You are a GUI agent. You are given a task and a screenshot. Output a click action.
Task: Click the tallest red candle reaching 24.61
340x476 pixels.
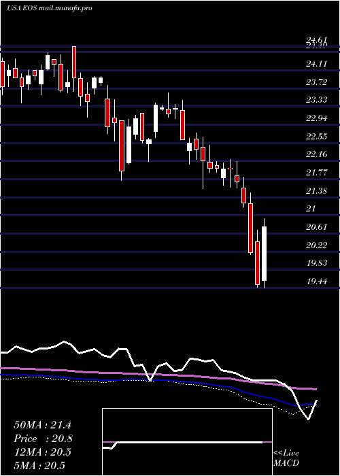click(x=74, y=63)
